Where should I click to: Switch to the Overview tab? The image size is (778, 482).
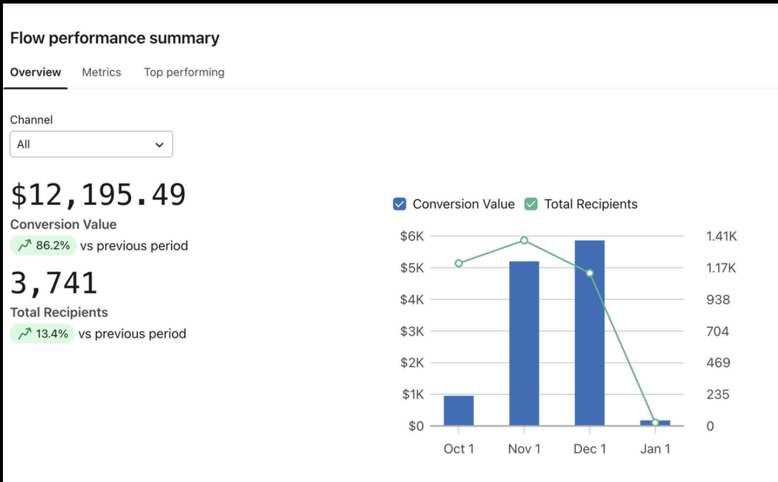[x=35, y=72]
